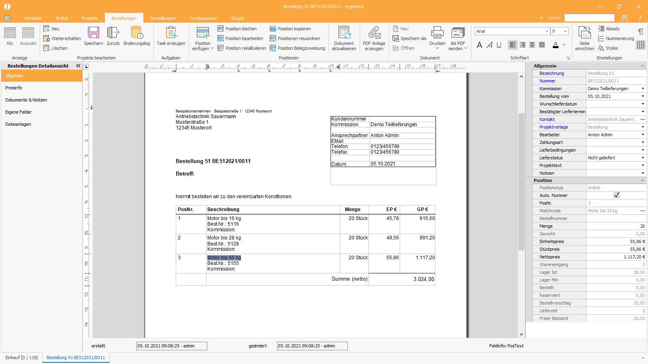Screen dimensions: 648x364
Task: Click the Suche search input field
Action: pyautogui.click(x=589, y=18)
